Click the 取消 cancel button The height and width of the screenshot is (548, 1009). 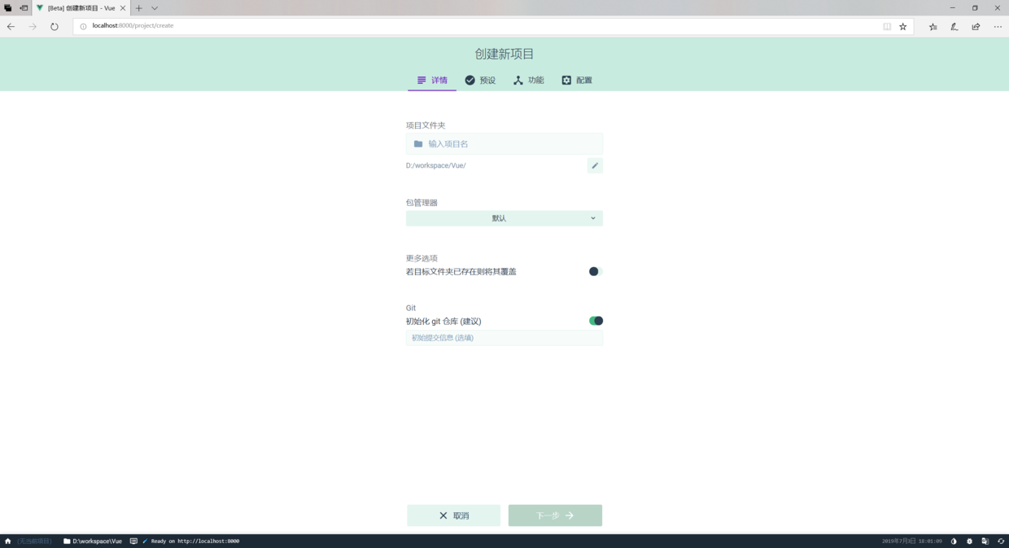tap(453, 515)
